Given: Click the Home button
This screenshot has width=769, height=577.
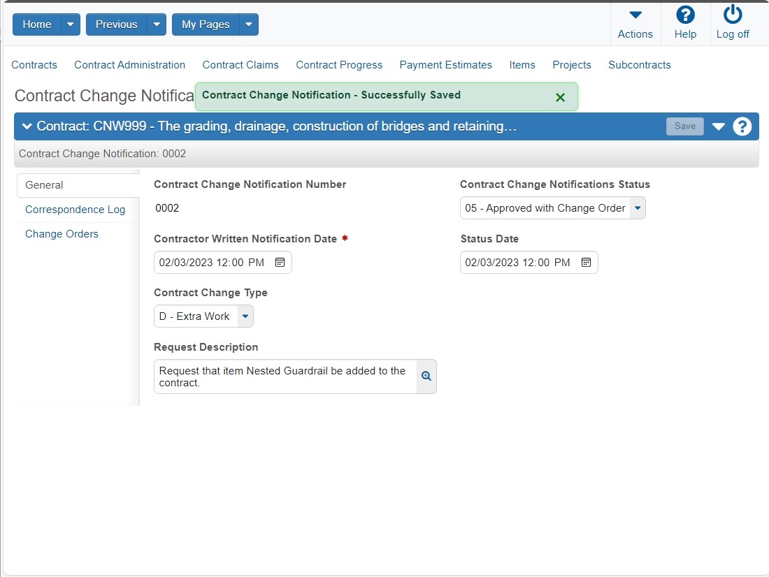Looking at the screenshot, I should click(37, 24).
